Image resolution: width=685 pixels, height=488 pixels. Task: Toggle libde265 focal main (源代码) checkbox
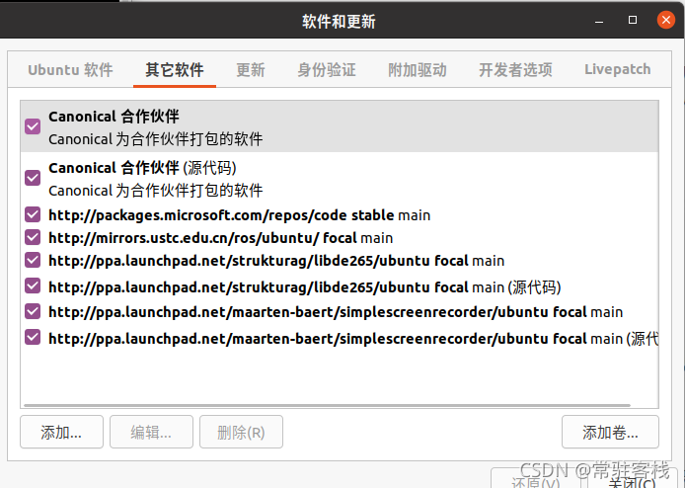tap(33, 285)
